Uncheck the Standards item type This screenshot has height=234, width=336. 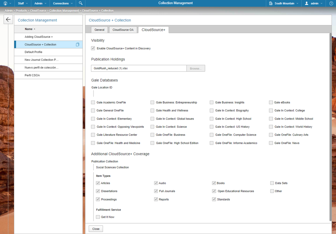coord(214,199)
